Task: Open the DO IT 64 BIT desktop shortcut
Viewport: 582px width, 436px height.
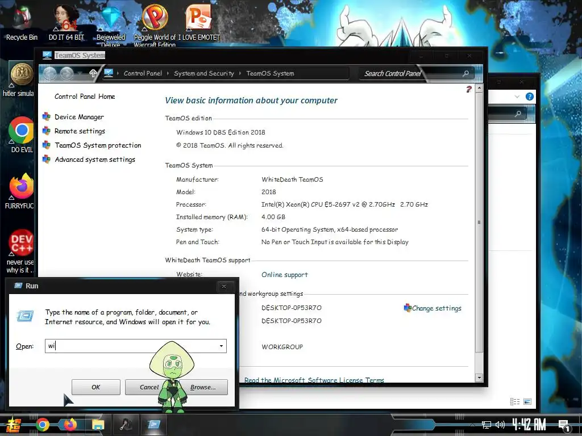Action: pos(66,23)
